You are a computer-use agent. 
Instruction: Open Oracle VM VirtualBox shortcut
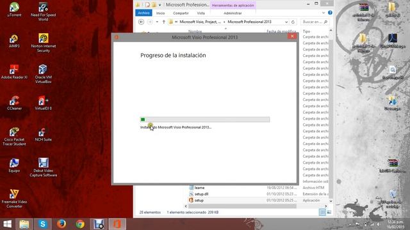point(43,74)
